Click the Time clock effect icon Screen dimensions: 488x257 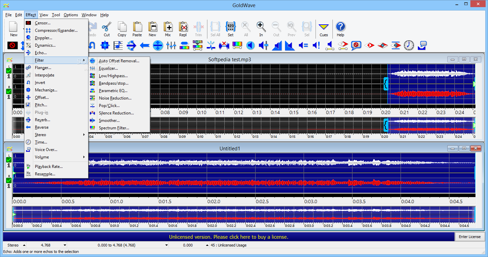pos(409,45)
